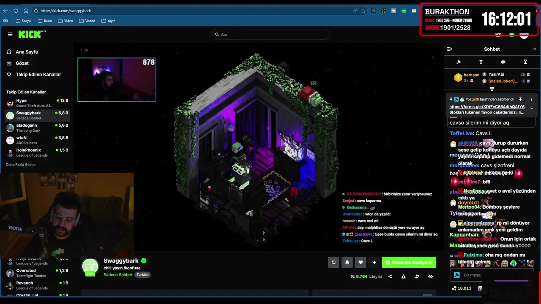Click the Turkish language tag
Screen dimensions: 541x304
tap(142, 274)
